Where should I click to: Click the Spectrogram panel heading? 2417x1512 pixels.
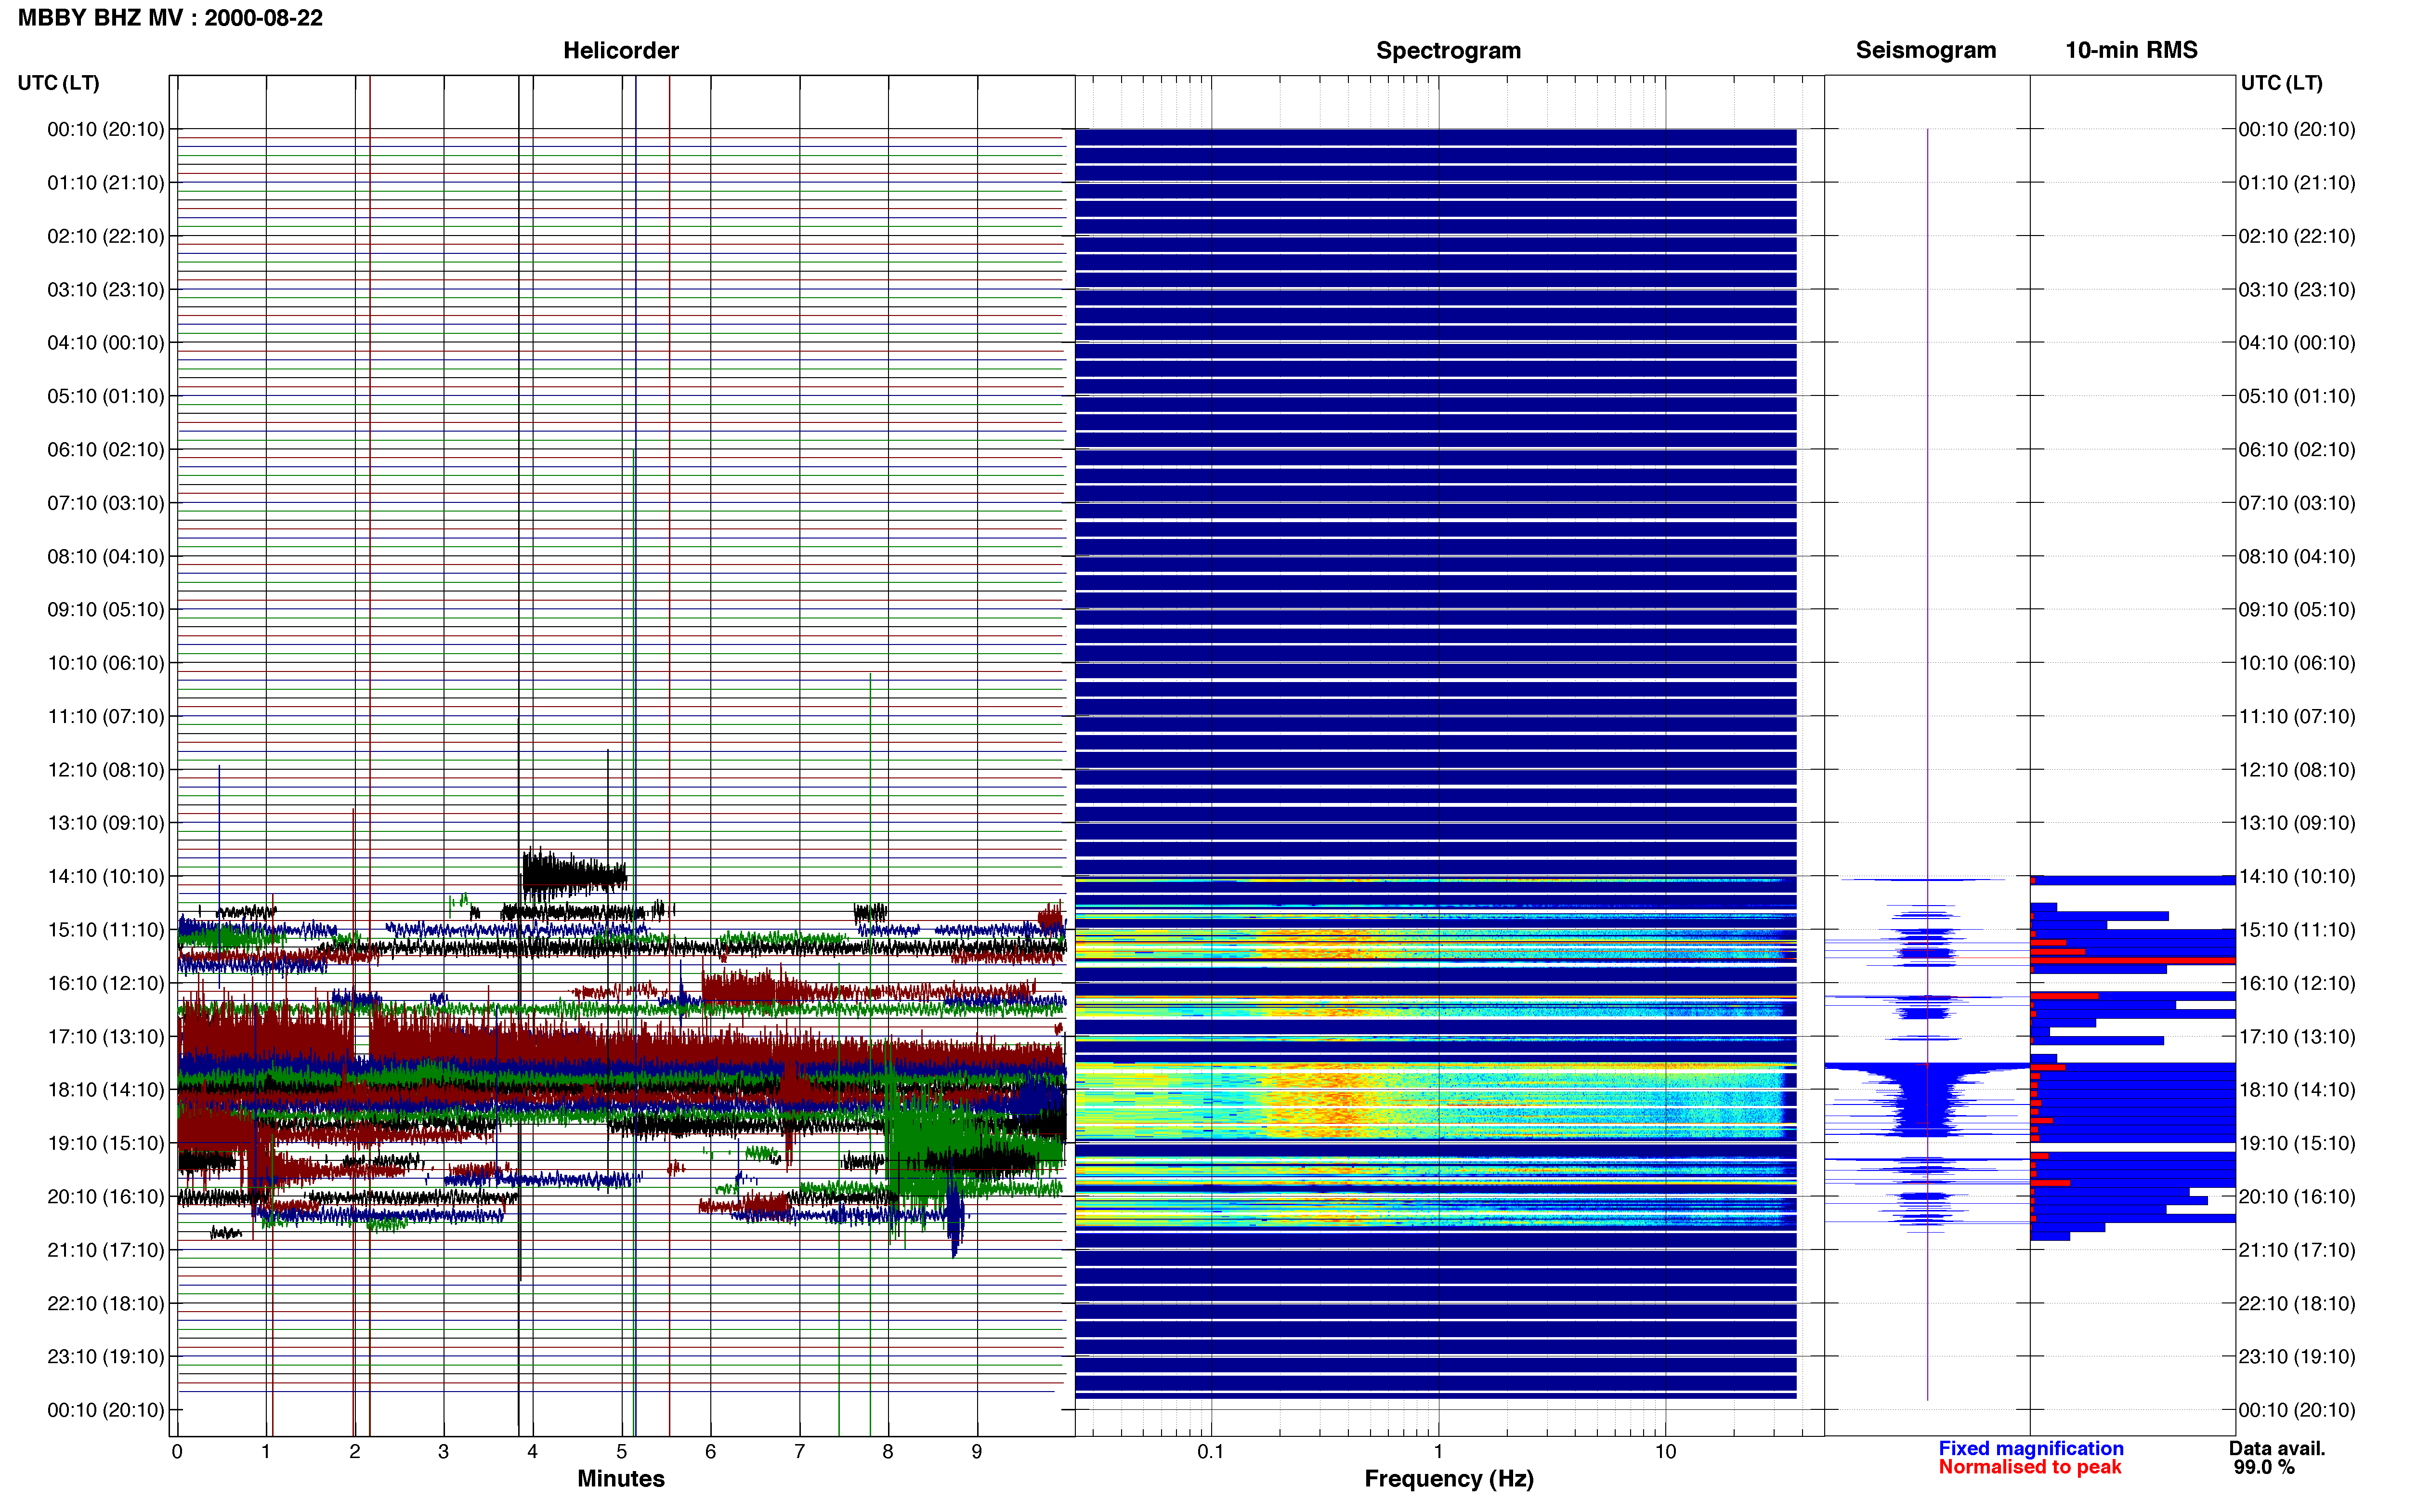(1449, 50)
